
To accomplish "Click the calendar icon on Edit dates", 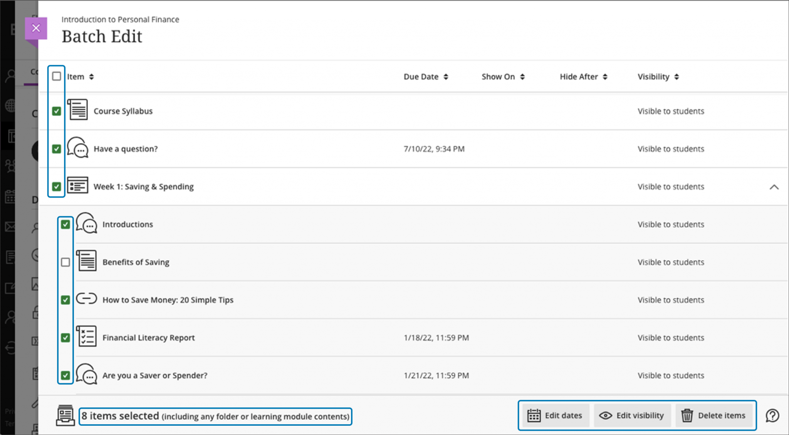I will 535,415.
